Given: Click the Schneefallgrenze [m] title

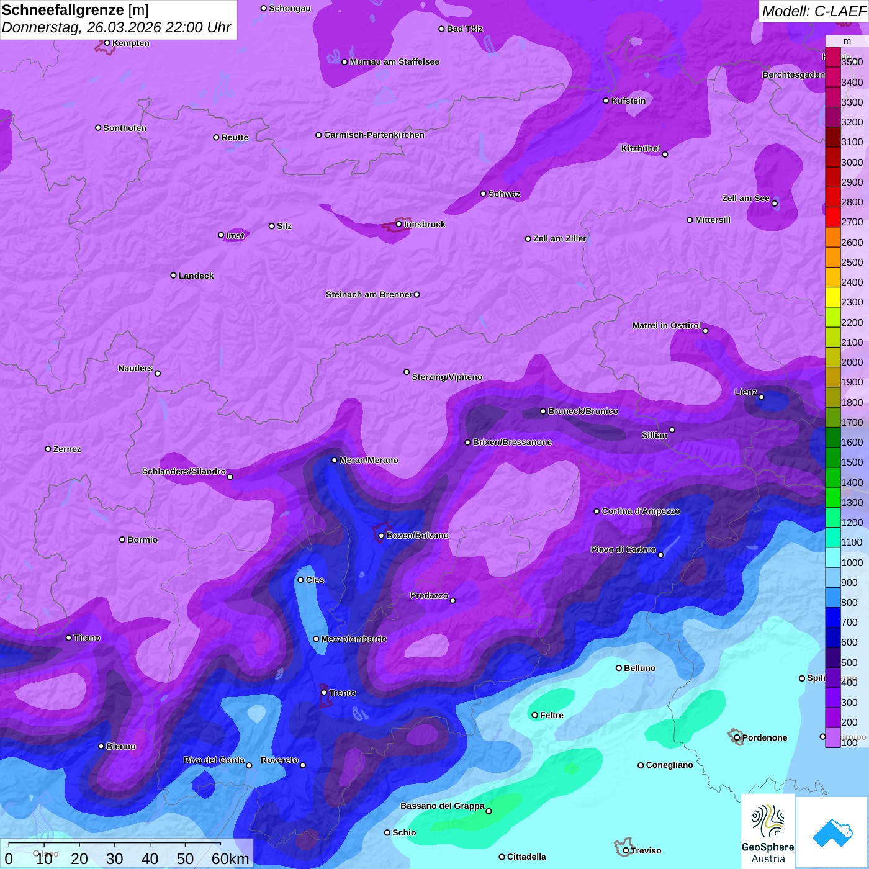Looking at the screenshot, I should (x=75, y=10).
